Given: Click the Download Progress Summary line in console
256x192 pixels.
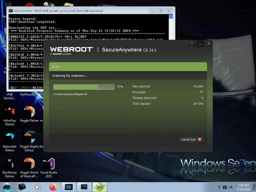Looking at the screenshot, I should (74, 31).
